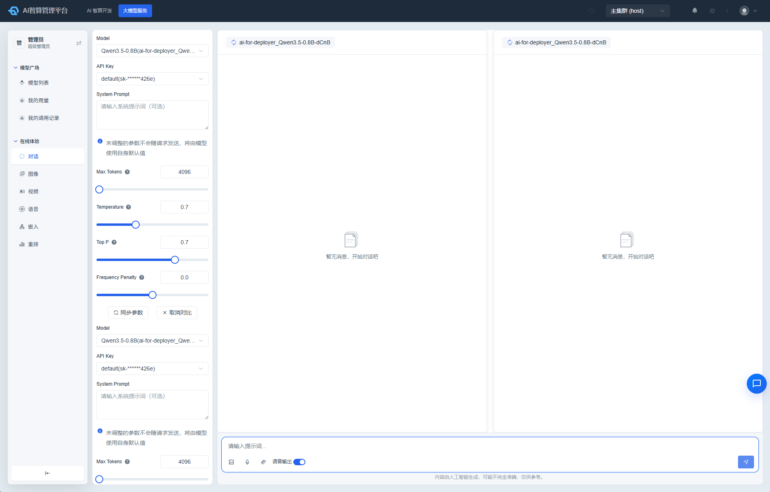
Task: Open 我的调用记录 in the sidebar
Action: [x=48, y=118]
